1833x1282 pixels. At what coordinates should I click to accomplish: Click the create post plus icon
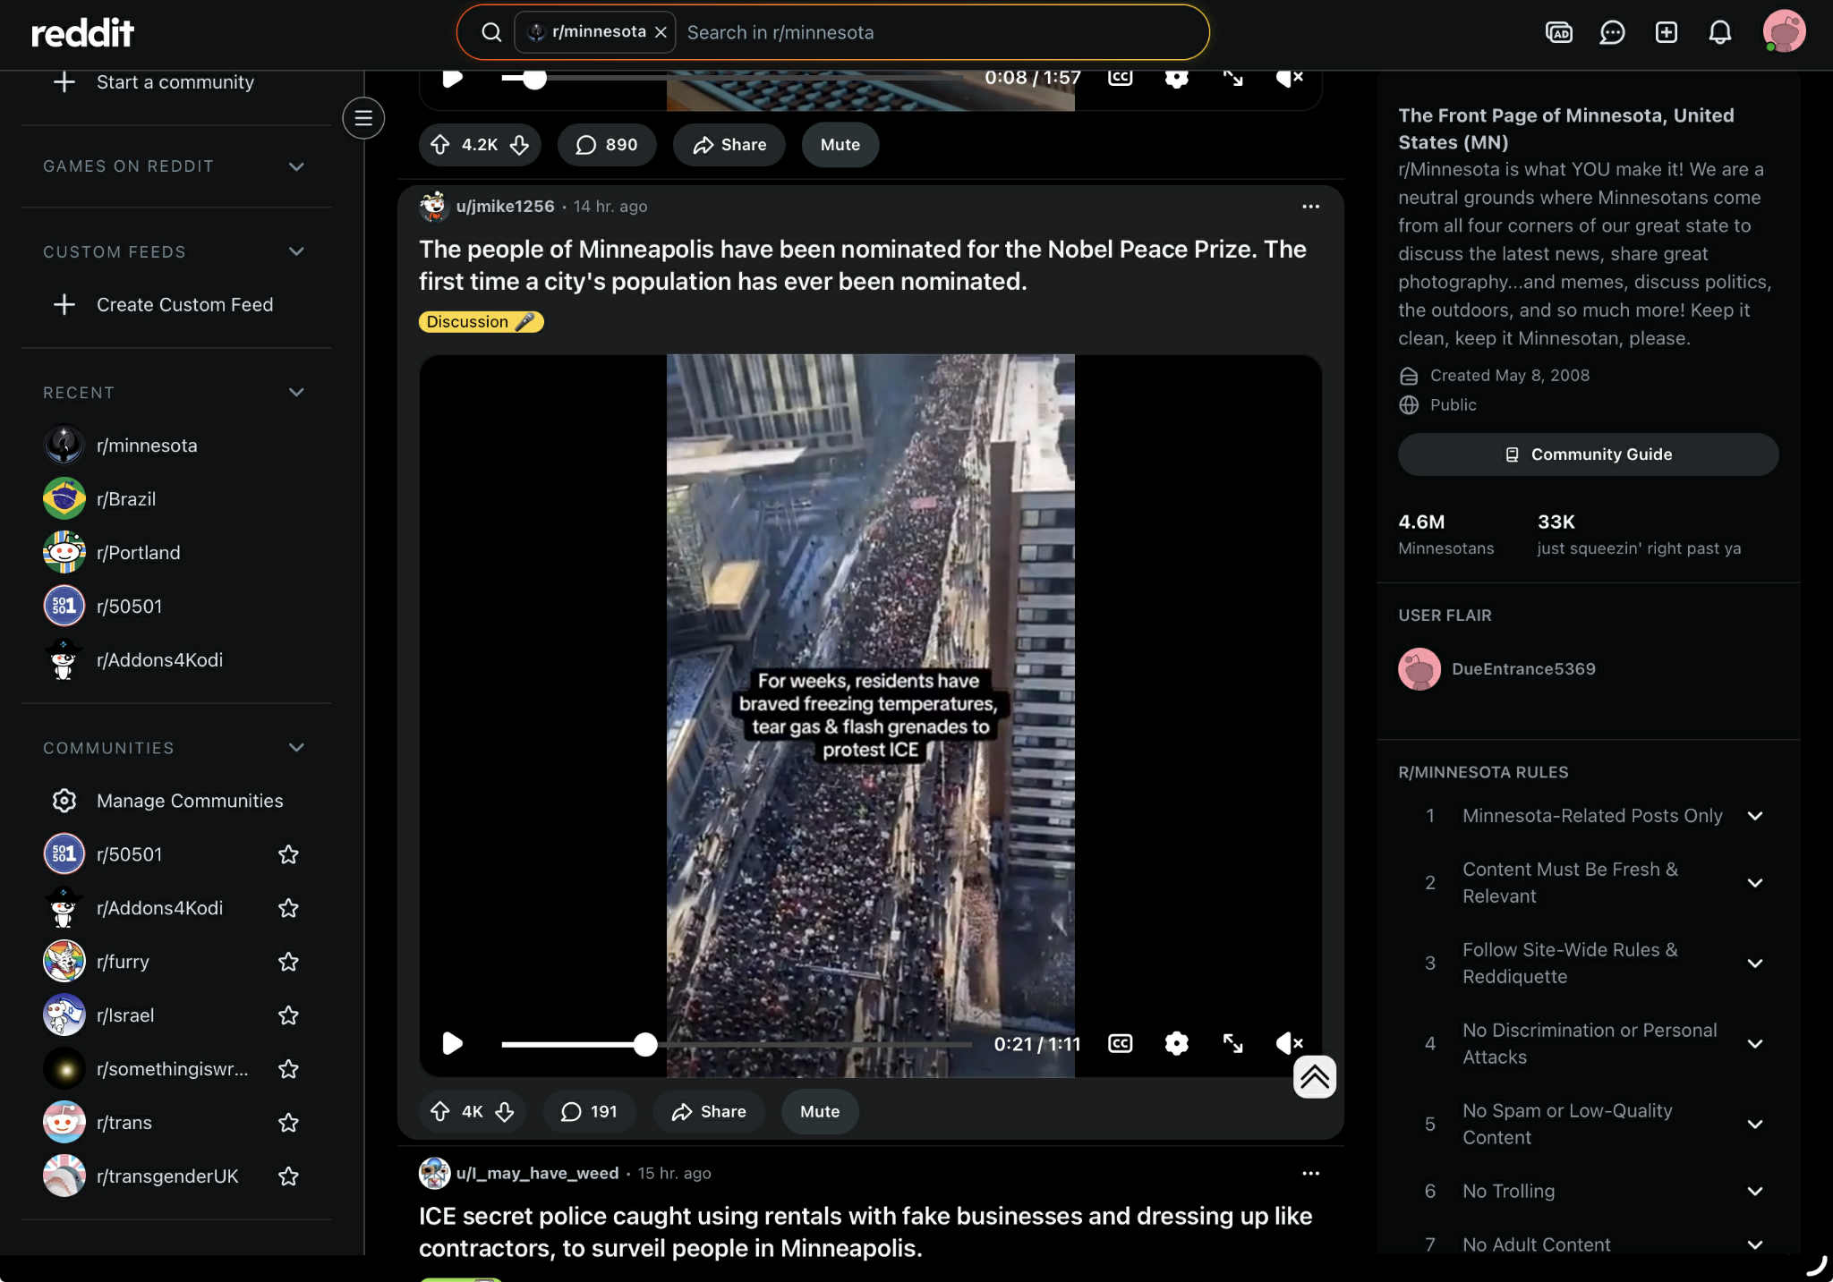pyautogui.click(x=1666, y=33)
